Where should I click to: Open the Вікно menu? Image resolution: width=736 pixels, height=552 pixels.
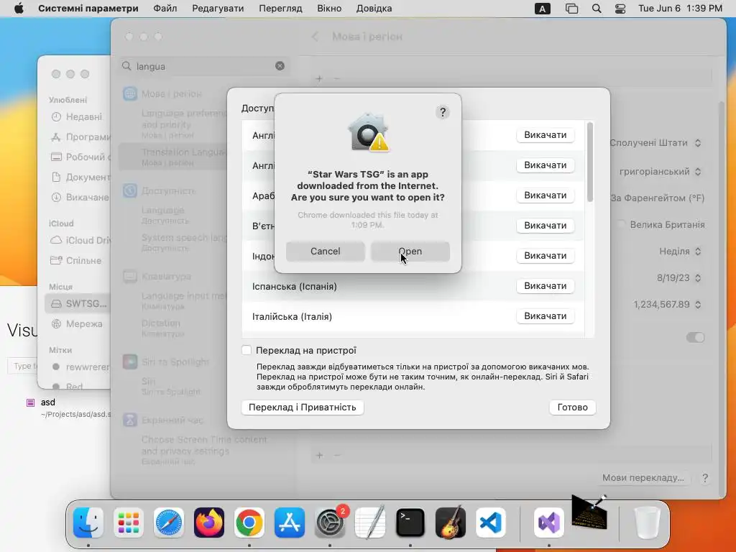[329, 9]
